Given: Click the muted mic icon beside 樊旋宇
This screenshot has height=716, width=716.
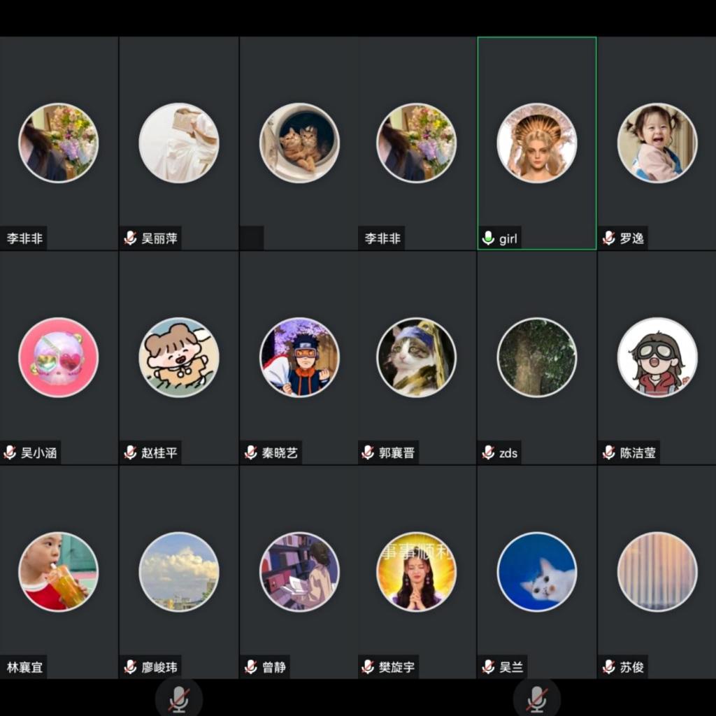Looking at the screenshot, I should pyautogui.click(x=368, y=667).
